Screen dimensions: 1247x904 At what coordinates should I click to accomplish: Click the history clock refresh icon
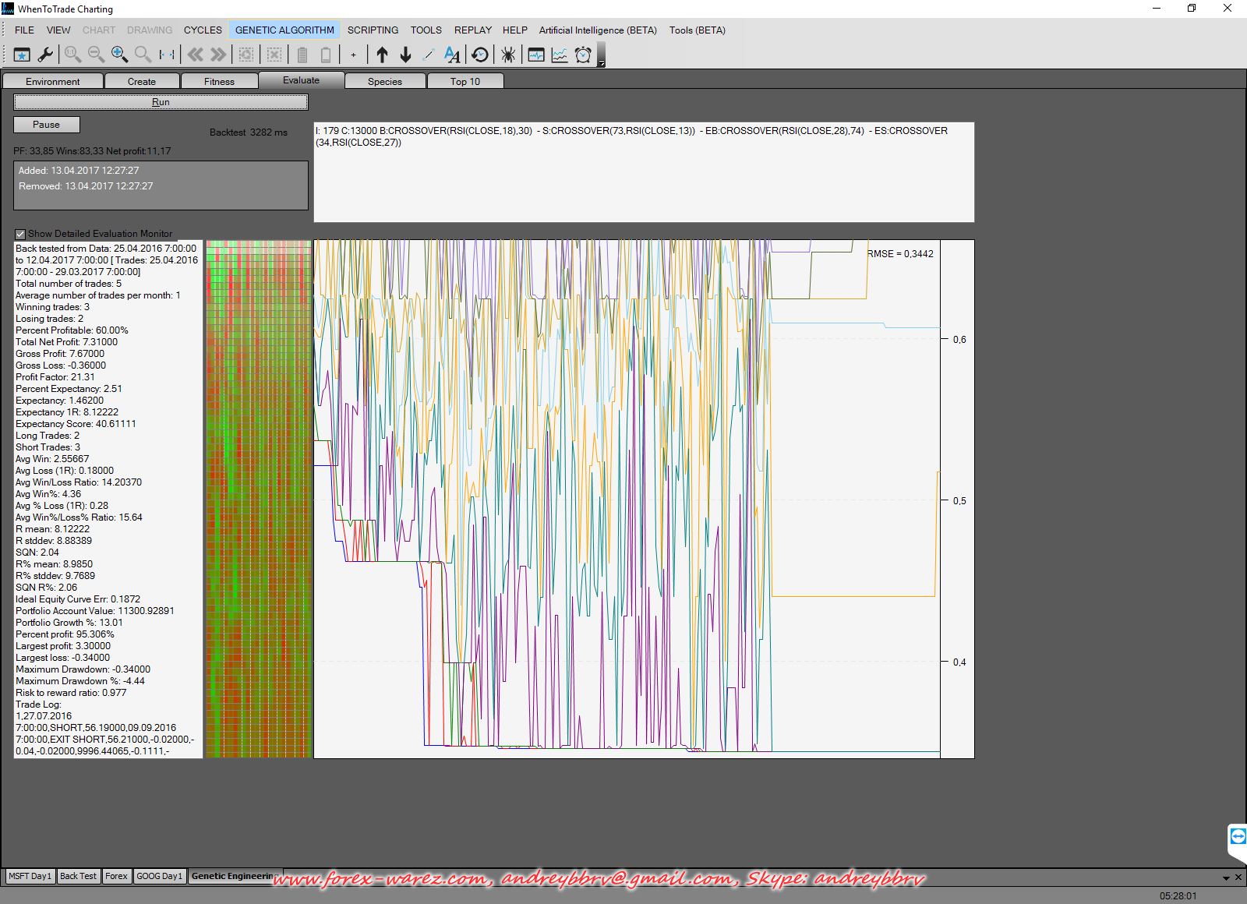tap(480, 55)
